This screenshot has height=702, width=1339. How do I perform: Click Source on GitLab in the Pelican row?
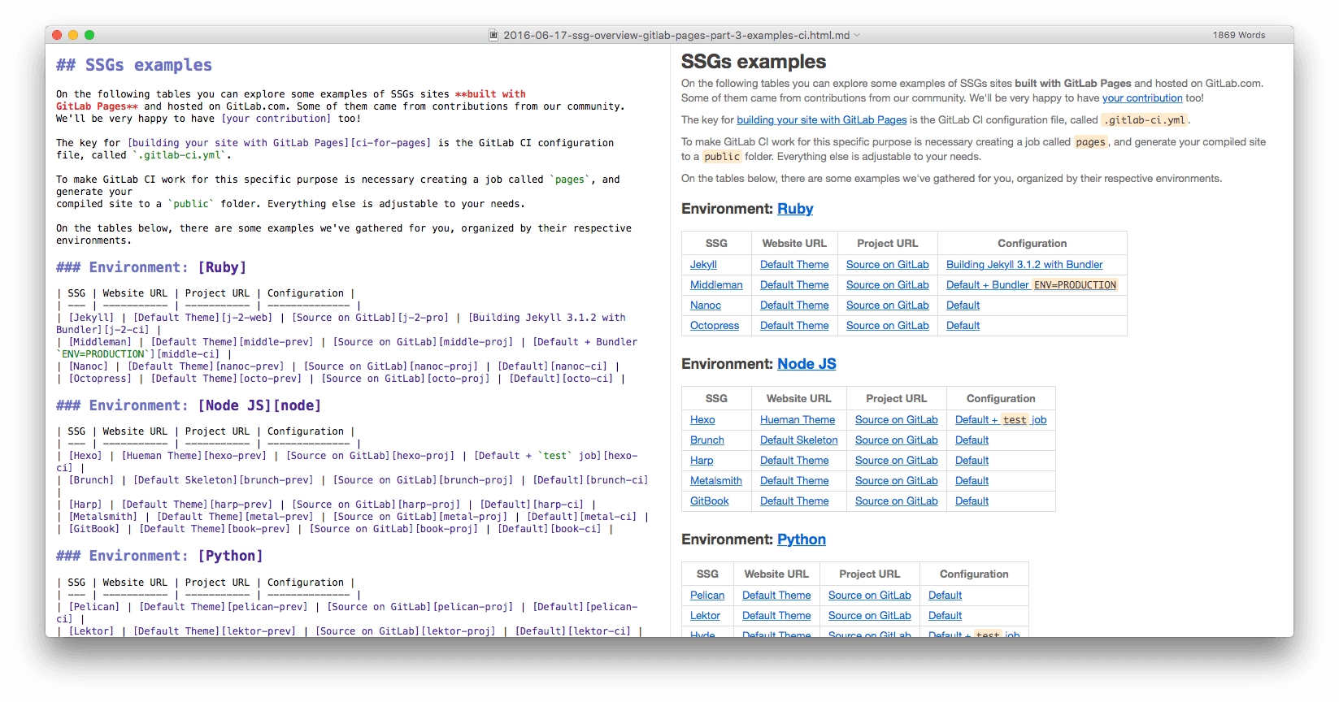click(x=869, y=595)
